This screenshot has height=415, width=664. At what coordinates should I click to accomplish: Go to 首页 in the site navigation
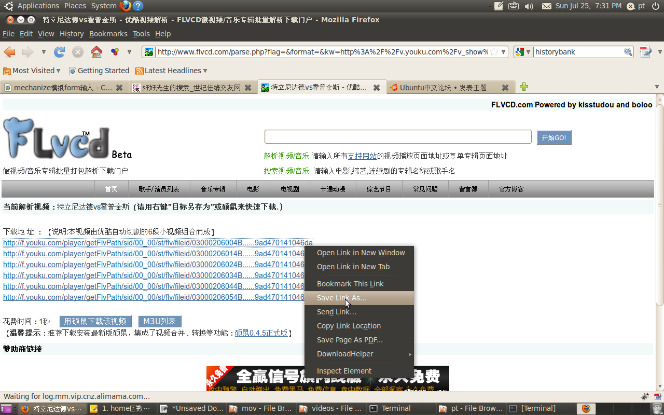[x=111, y=189]
